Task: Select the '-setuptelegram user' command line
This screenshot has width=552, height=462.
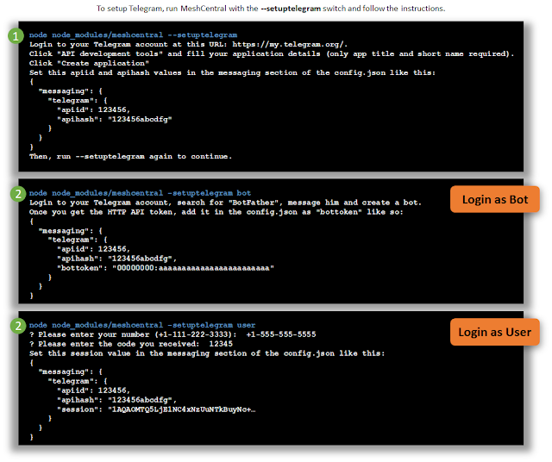Action: [x=142, y=325]
